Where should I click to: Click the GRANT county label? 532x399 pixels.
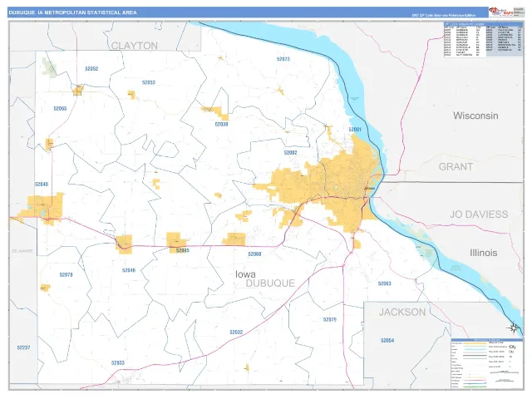pos(456,167)
